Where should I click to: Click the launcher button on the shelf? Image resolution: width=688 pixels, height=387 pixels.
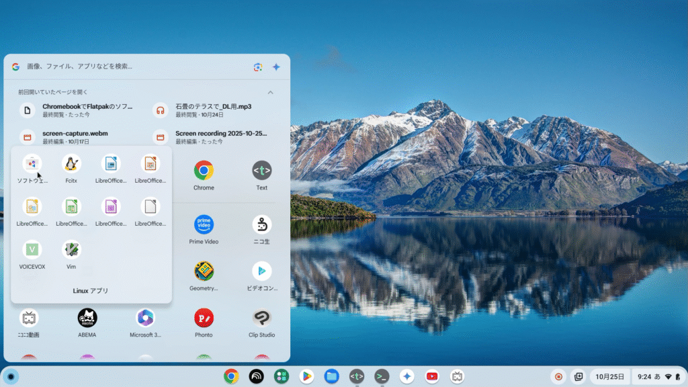(11, 376)
